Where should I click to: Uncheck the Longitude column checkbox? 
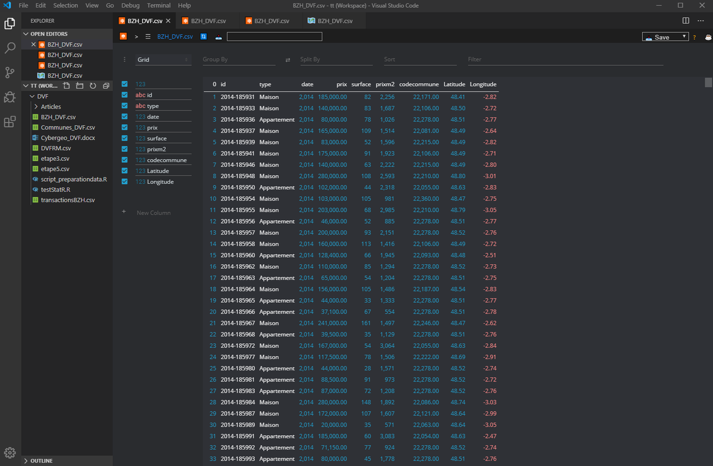pyautogui.click(x=125, y=182)
